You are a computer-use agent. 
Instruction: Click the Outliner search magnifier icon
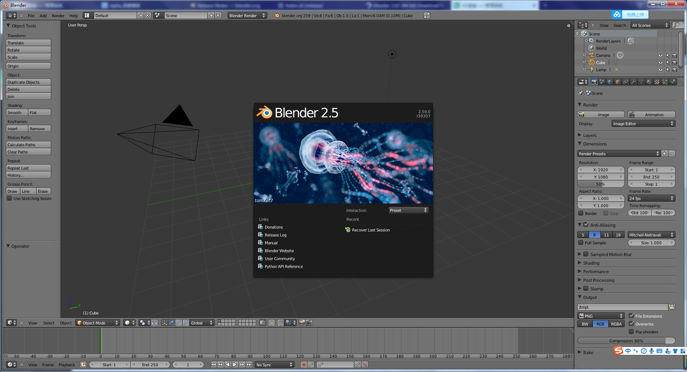pyautogui.click(x=678, y=25)
